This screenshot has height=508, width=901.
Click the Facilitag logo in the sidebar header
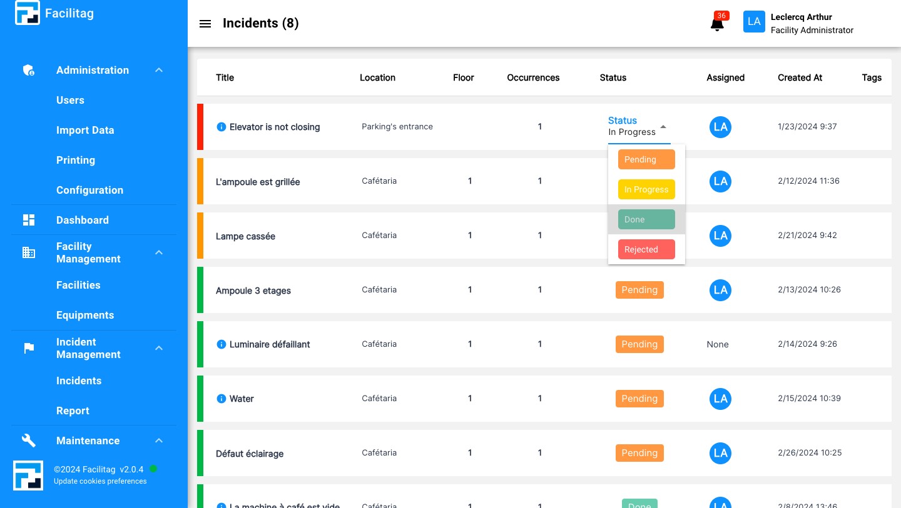click(x=28, y=13)
